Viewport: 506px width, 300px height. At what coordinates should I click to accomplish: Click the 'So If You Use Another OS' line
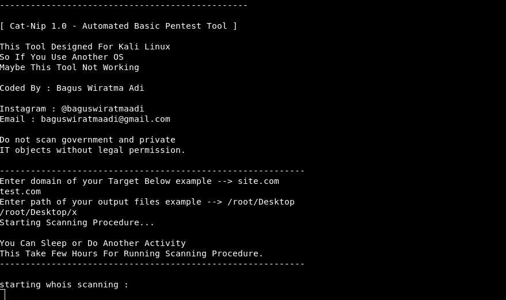(62, 57)
